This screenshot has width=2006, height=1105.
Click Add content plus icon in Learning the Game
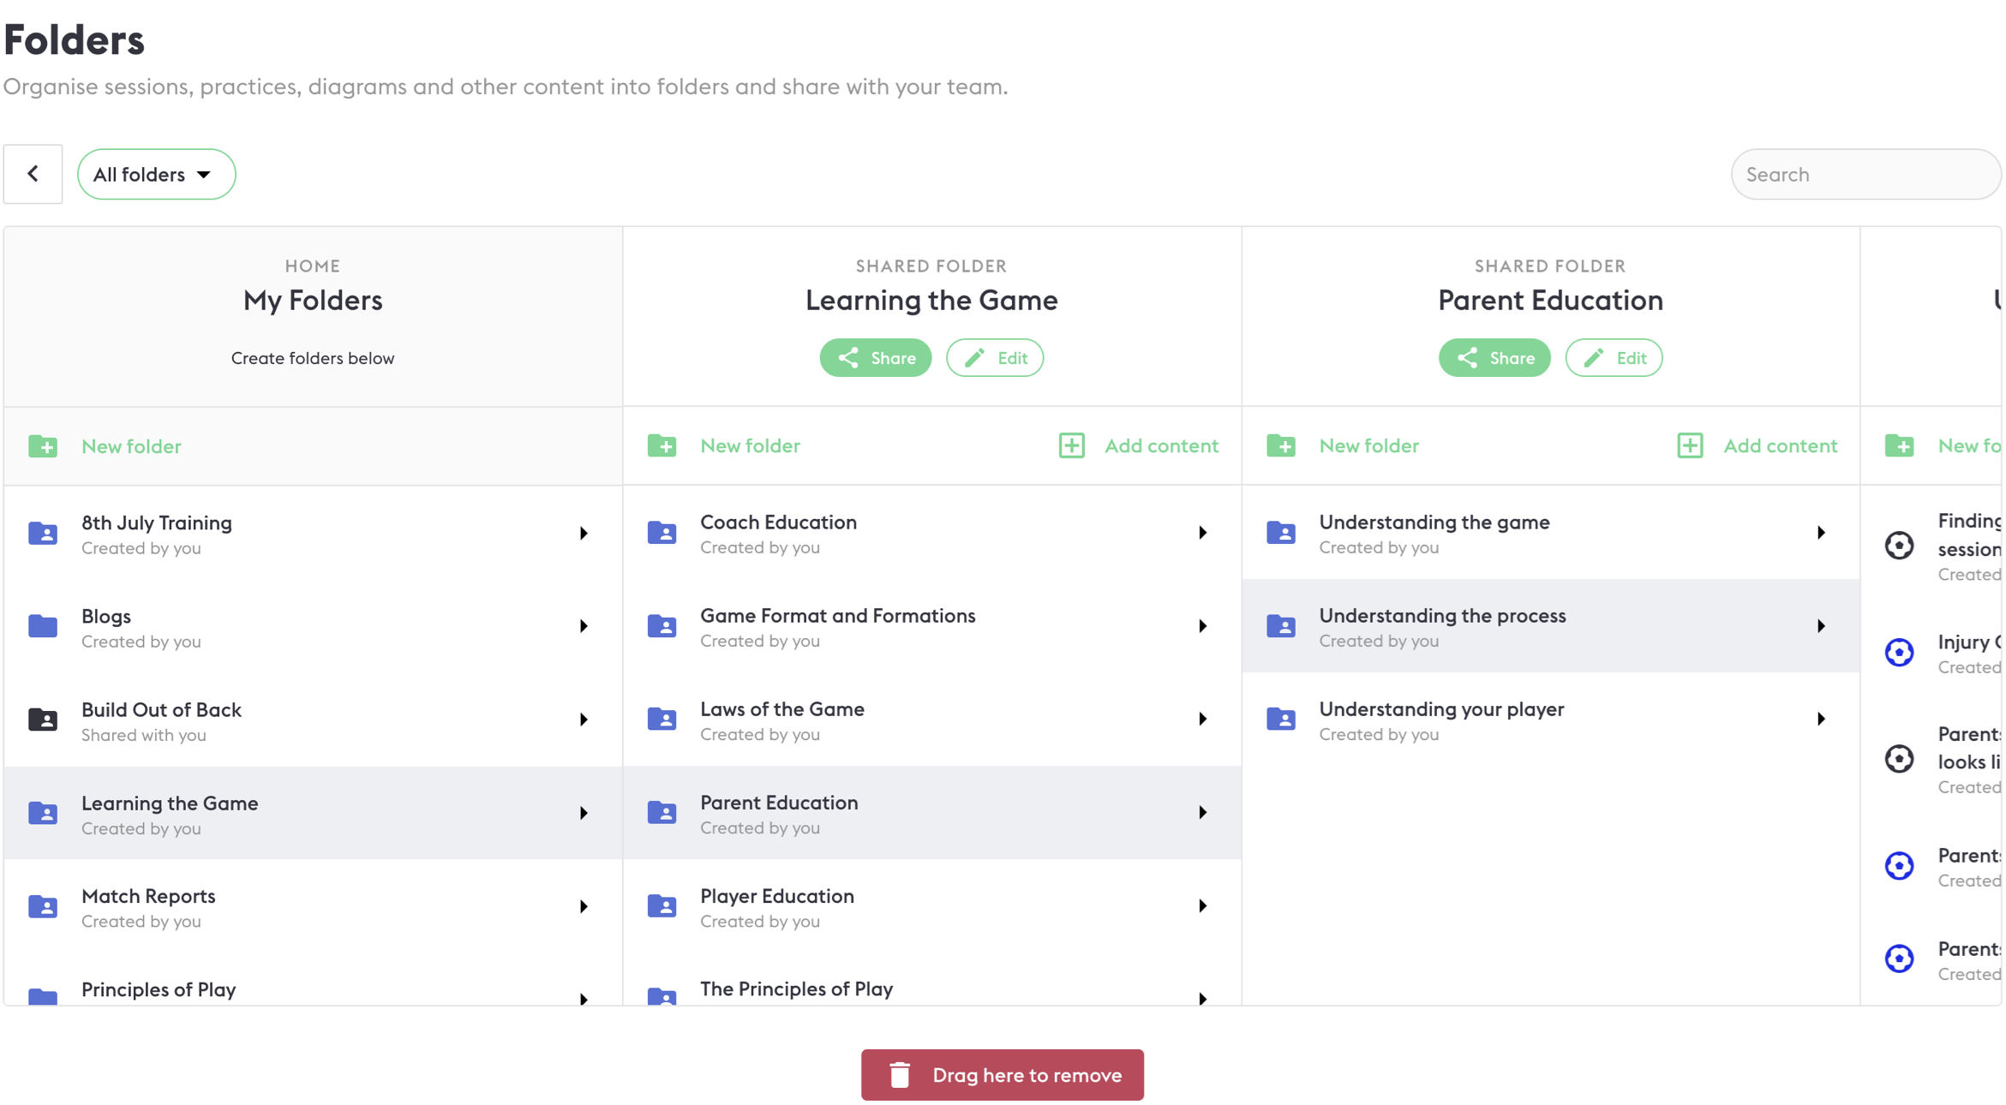click(1071, 445)
